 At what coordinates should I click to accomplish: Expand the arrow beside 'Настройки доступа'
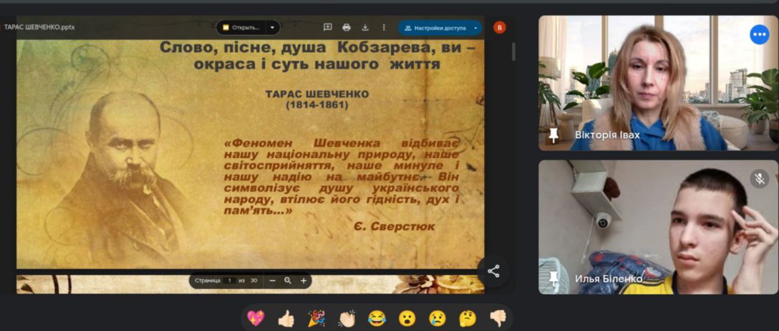click(x=476, y=28)
